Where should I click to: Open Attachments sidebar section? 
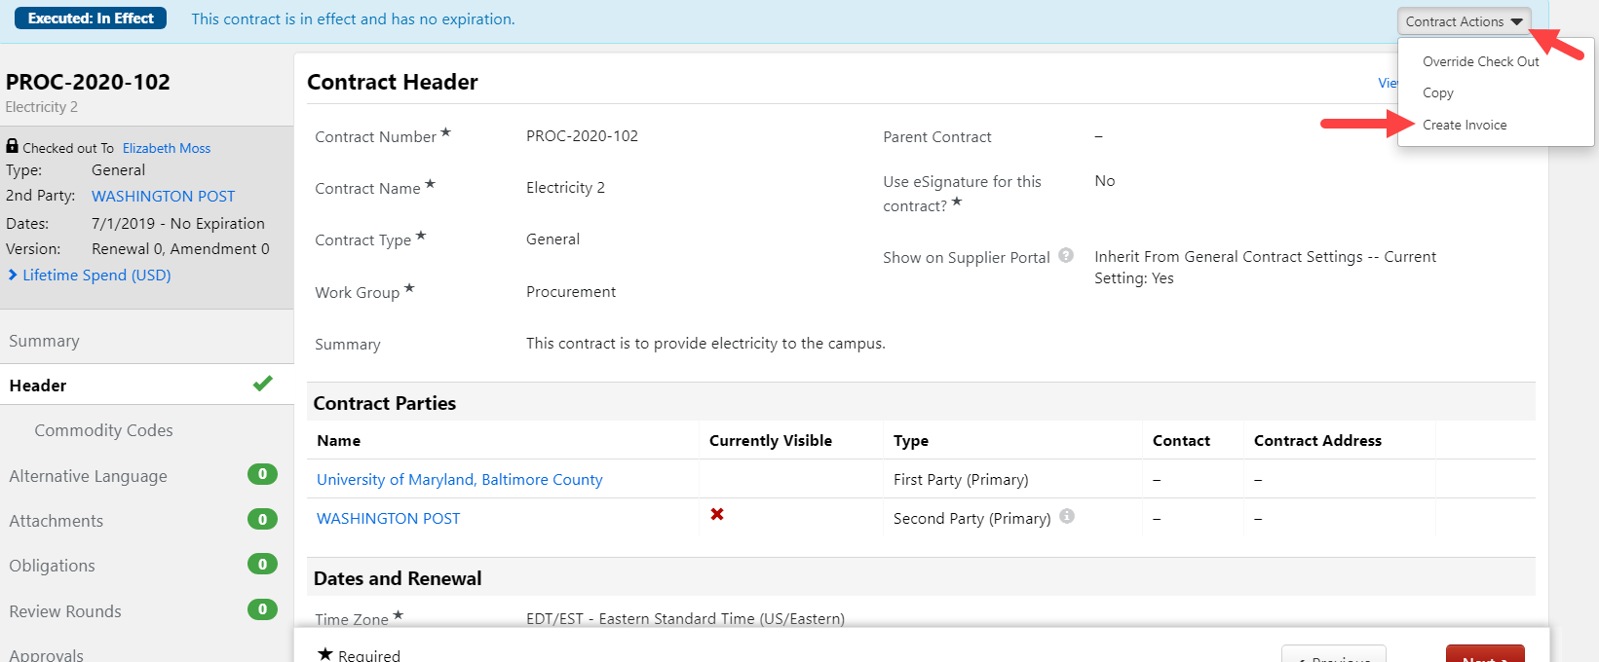coord(56,521)
